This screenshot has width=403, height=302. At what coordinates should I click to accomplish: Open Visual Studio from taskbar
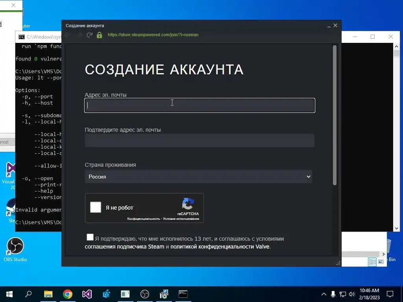87,294
